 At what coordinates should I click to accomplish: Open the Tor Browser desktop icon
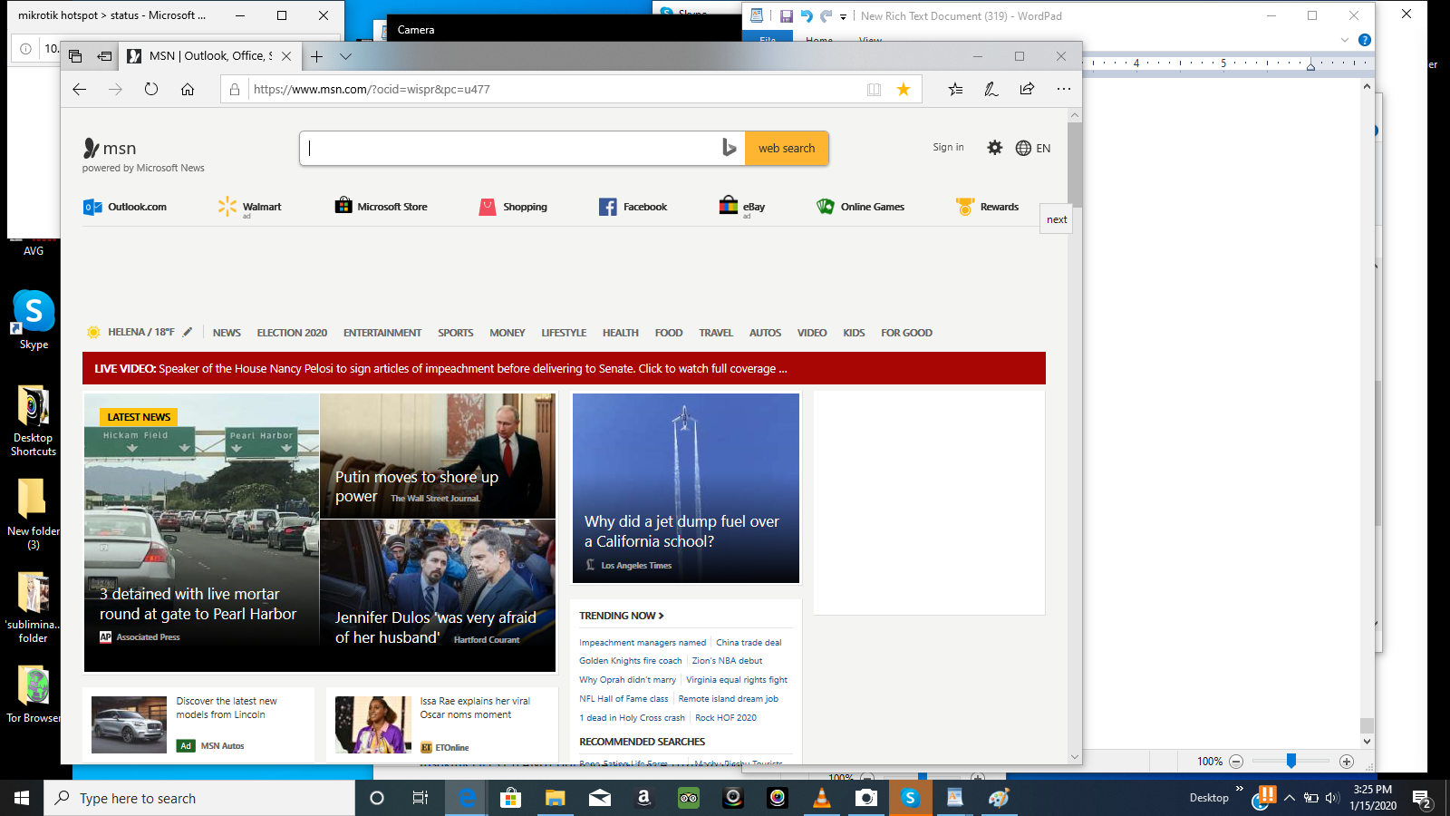click(34, 695)
